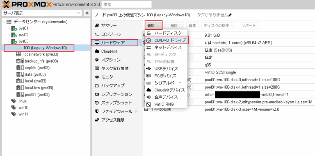Screen dimensions: 315x156
Task: Expand the ファイアウォール submenu arrow
Action: pyautogui.click(x=136, y=111)
